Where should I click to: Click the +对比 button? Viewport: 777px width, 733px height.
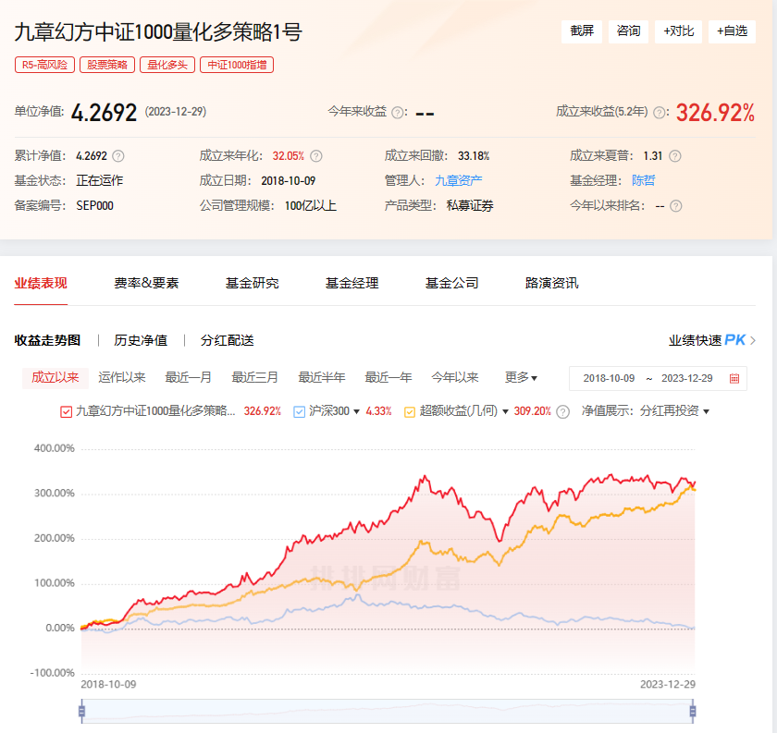(678, 31)
